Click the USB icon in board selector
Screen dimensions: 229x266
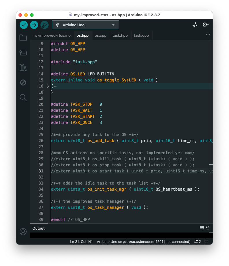pos(58,25)
